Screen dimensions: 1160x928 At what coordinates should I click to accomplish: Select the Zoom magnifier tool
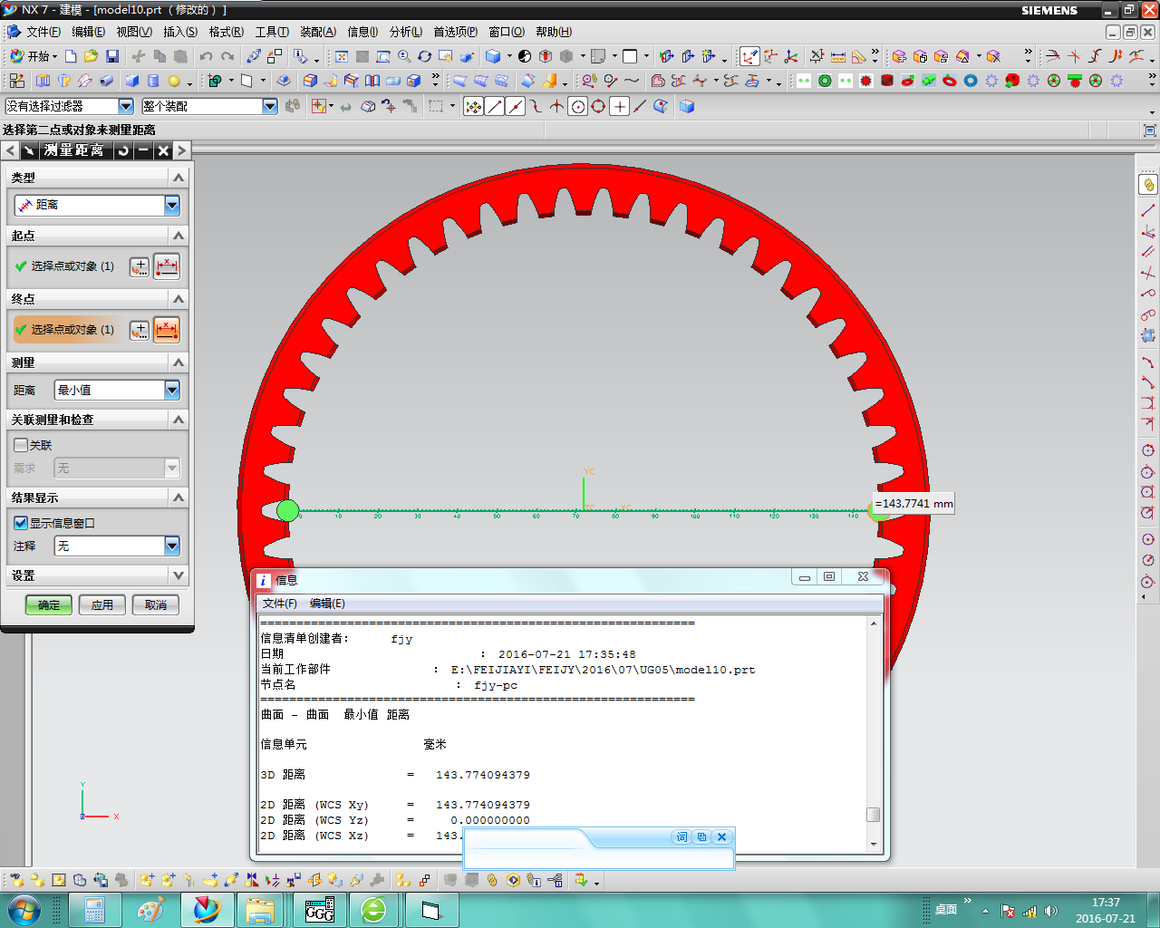(404, 56)
